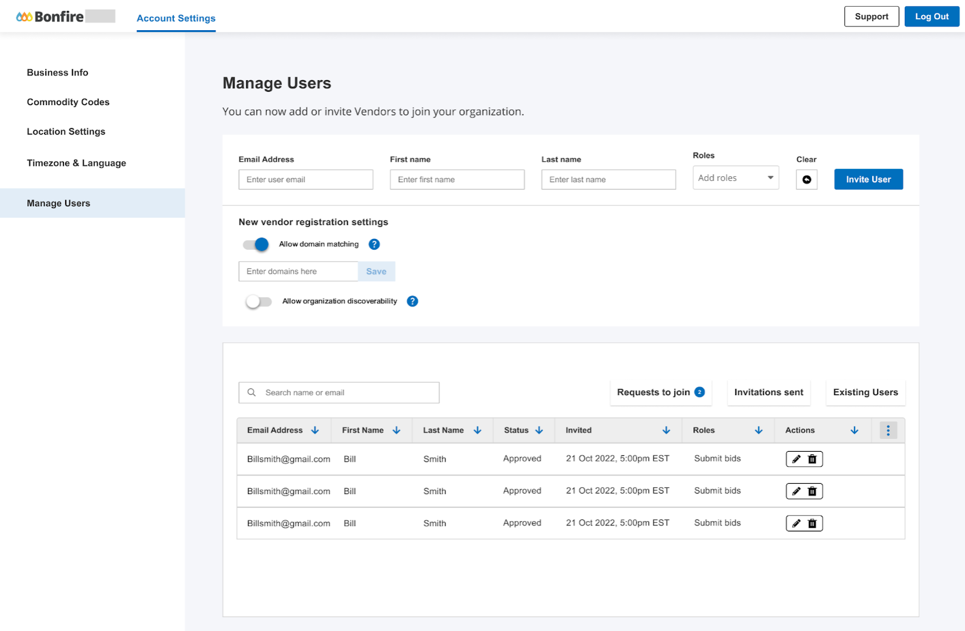Click the Clear form circular icon button
This screenshot has height=631, width=965.
806,180
